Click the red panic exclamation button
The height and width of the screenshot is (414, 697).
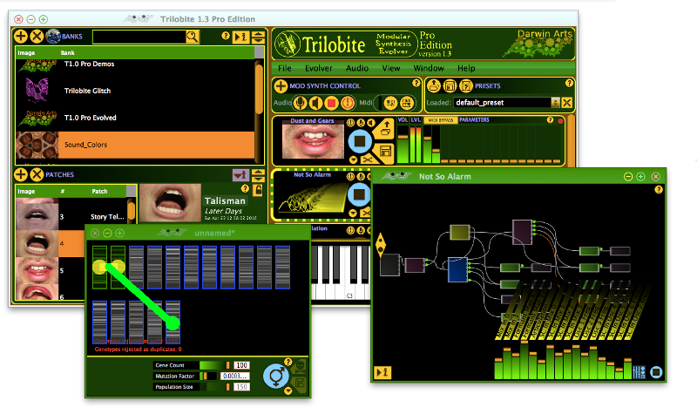[x=347, y=103]
